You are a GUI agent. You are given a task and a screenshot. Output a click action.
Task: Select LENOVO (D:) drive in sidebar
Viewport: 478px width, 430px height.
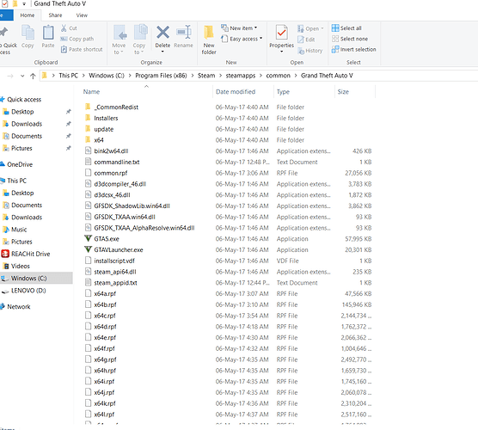(28, 291)
